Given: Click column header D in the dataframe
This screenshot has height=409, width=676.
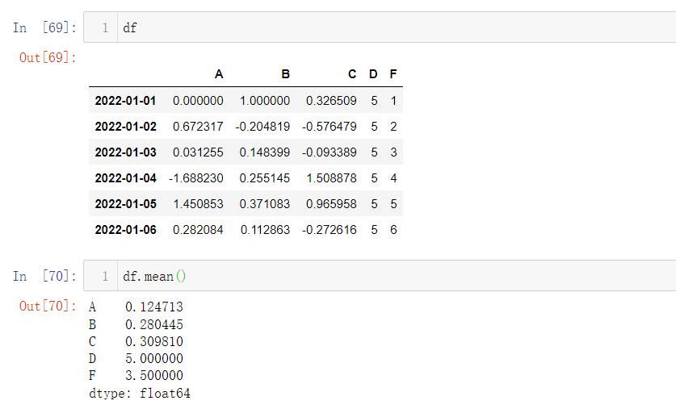Looking at the screenshot, I should 373,74.
